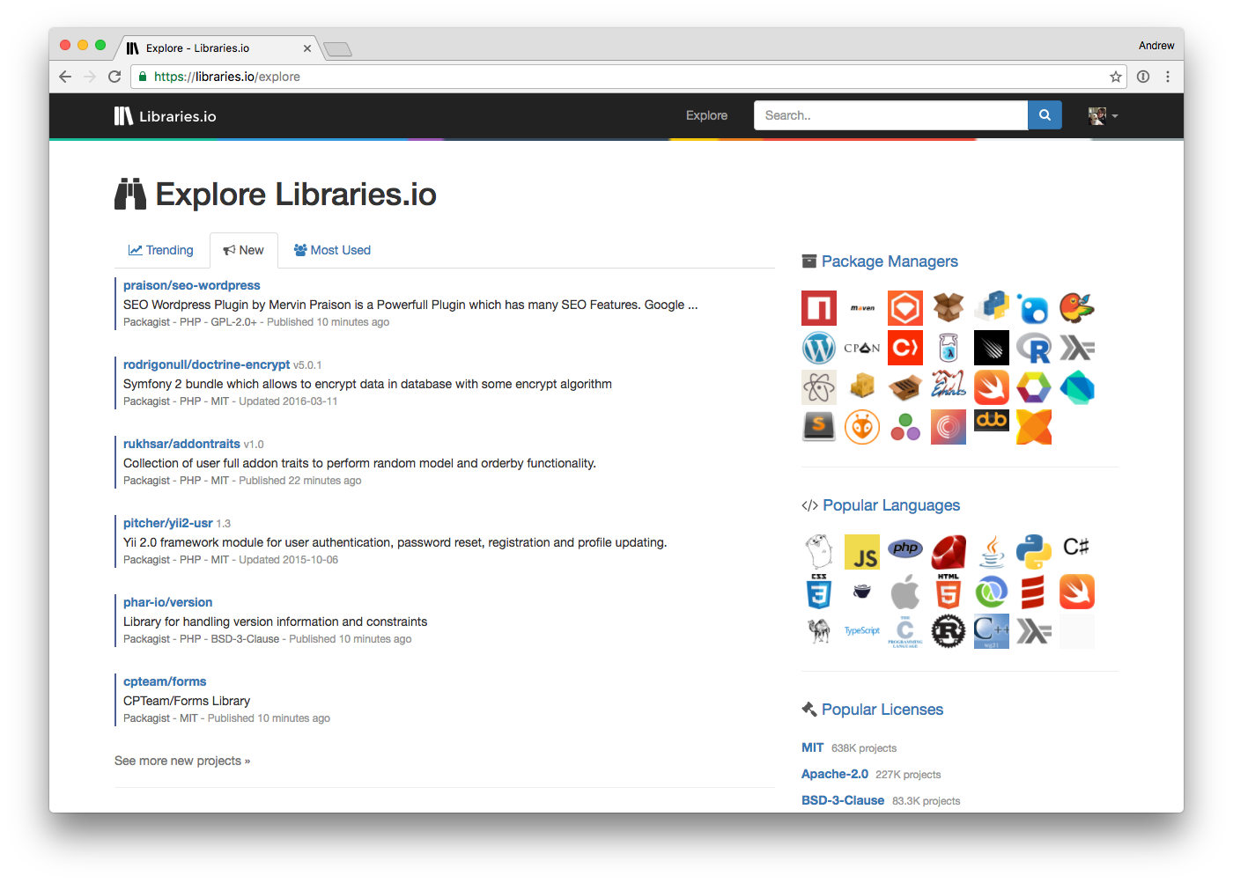Image resolution: width=1233 pixels, height=883 pixels.
Task: Open the praison/seo-wordpress project link
Action: tap(192, 285)
